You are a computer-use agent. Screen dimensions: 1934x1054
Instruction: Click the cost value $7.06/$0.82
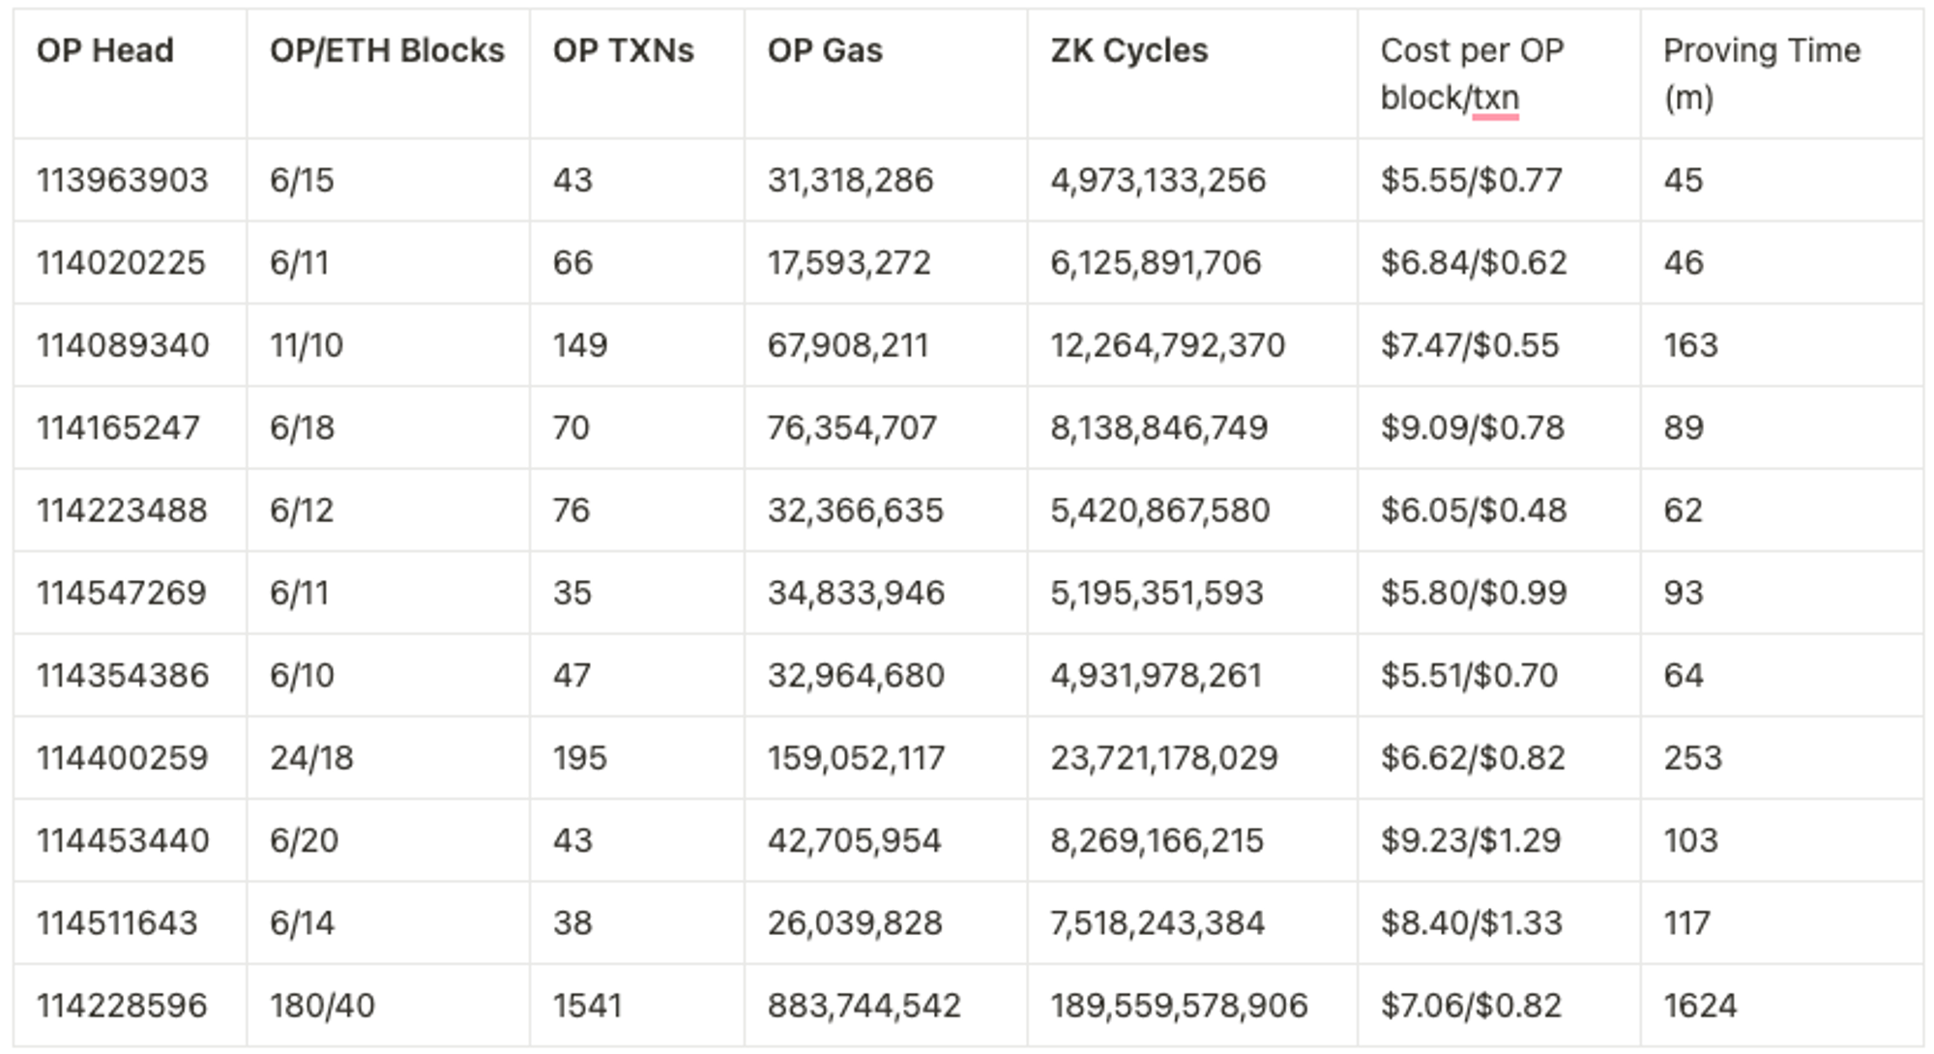(1471, 1006)
